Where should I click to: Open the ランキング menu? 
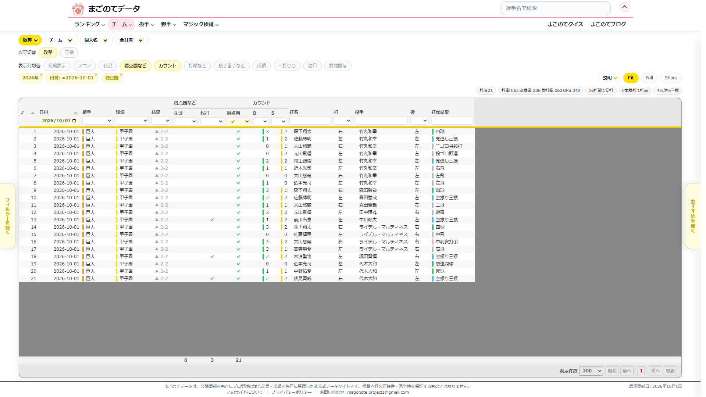(x=89, y=24)
